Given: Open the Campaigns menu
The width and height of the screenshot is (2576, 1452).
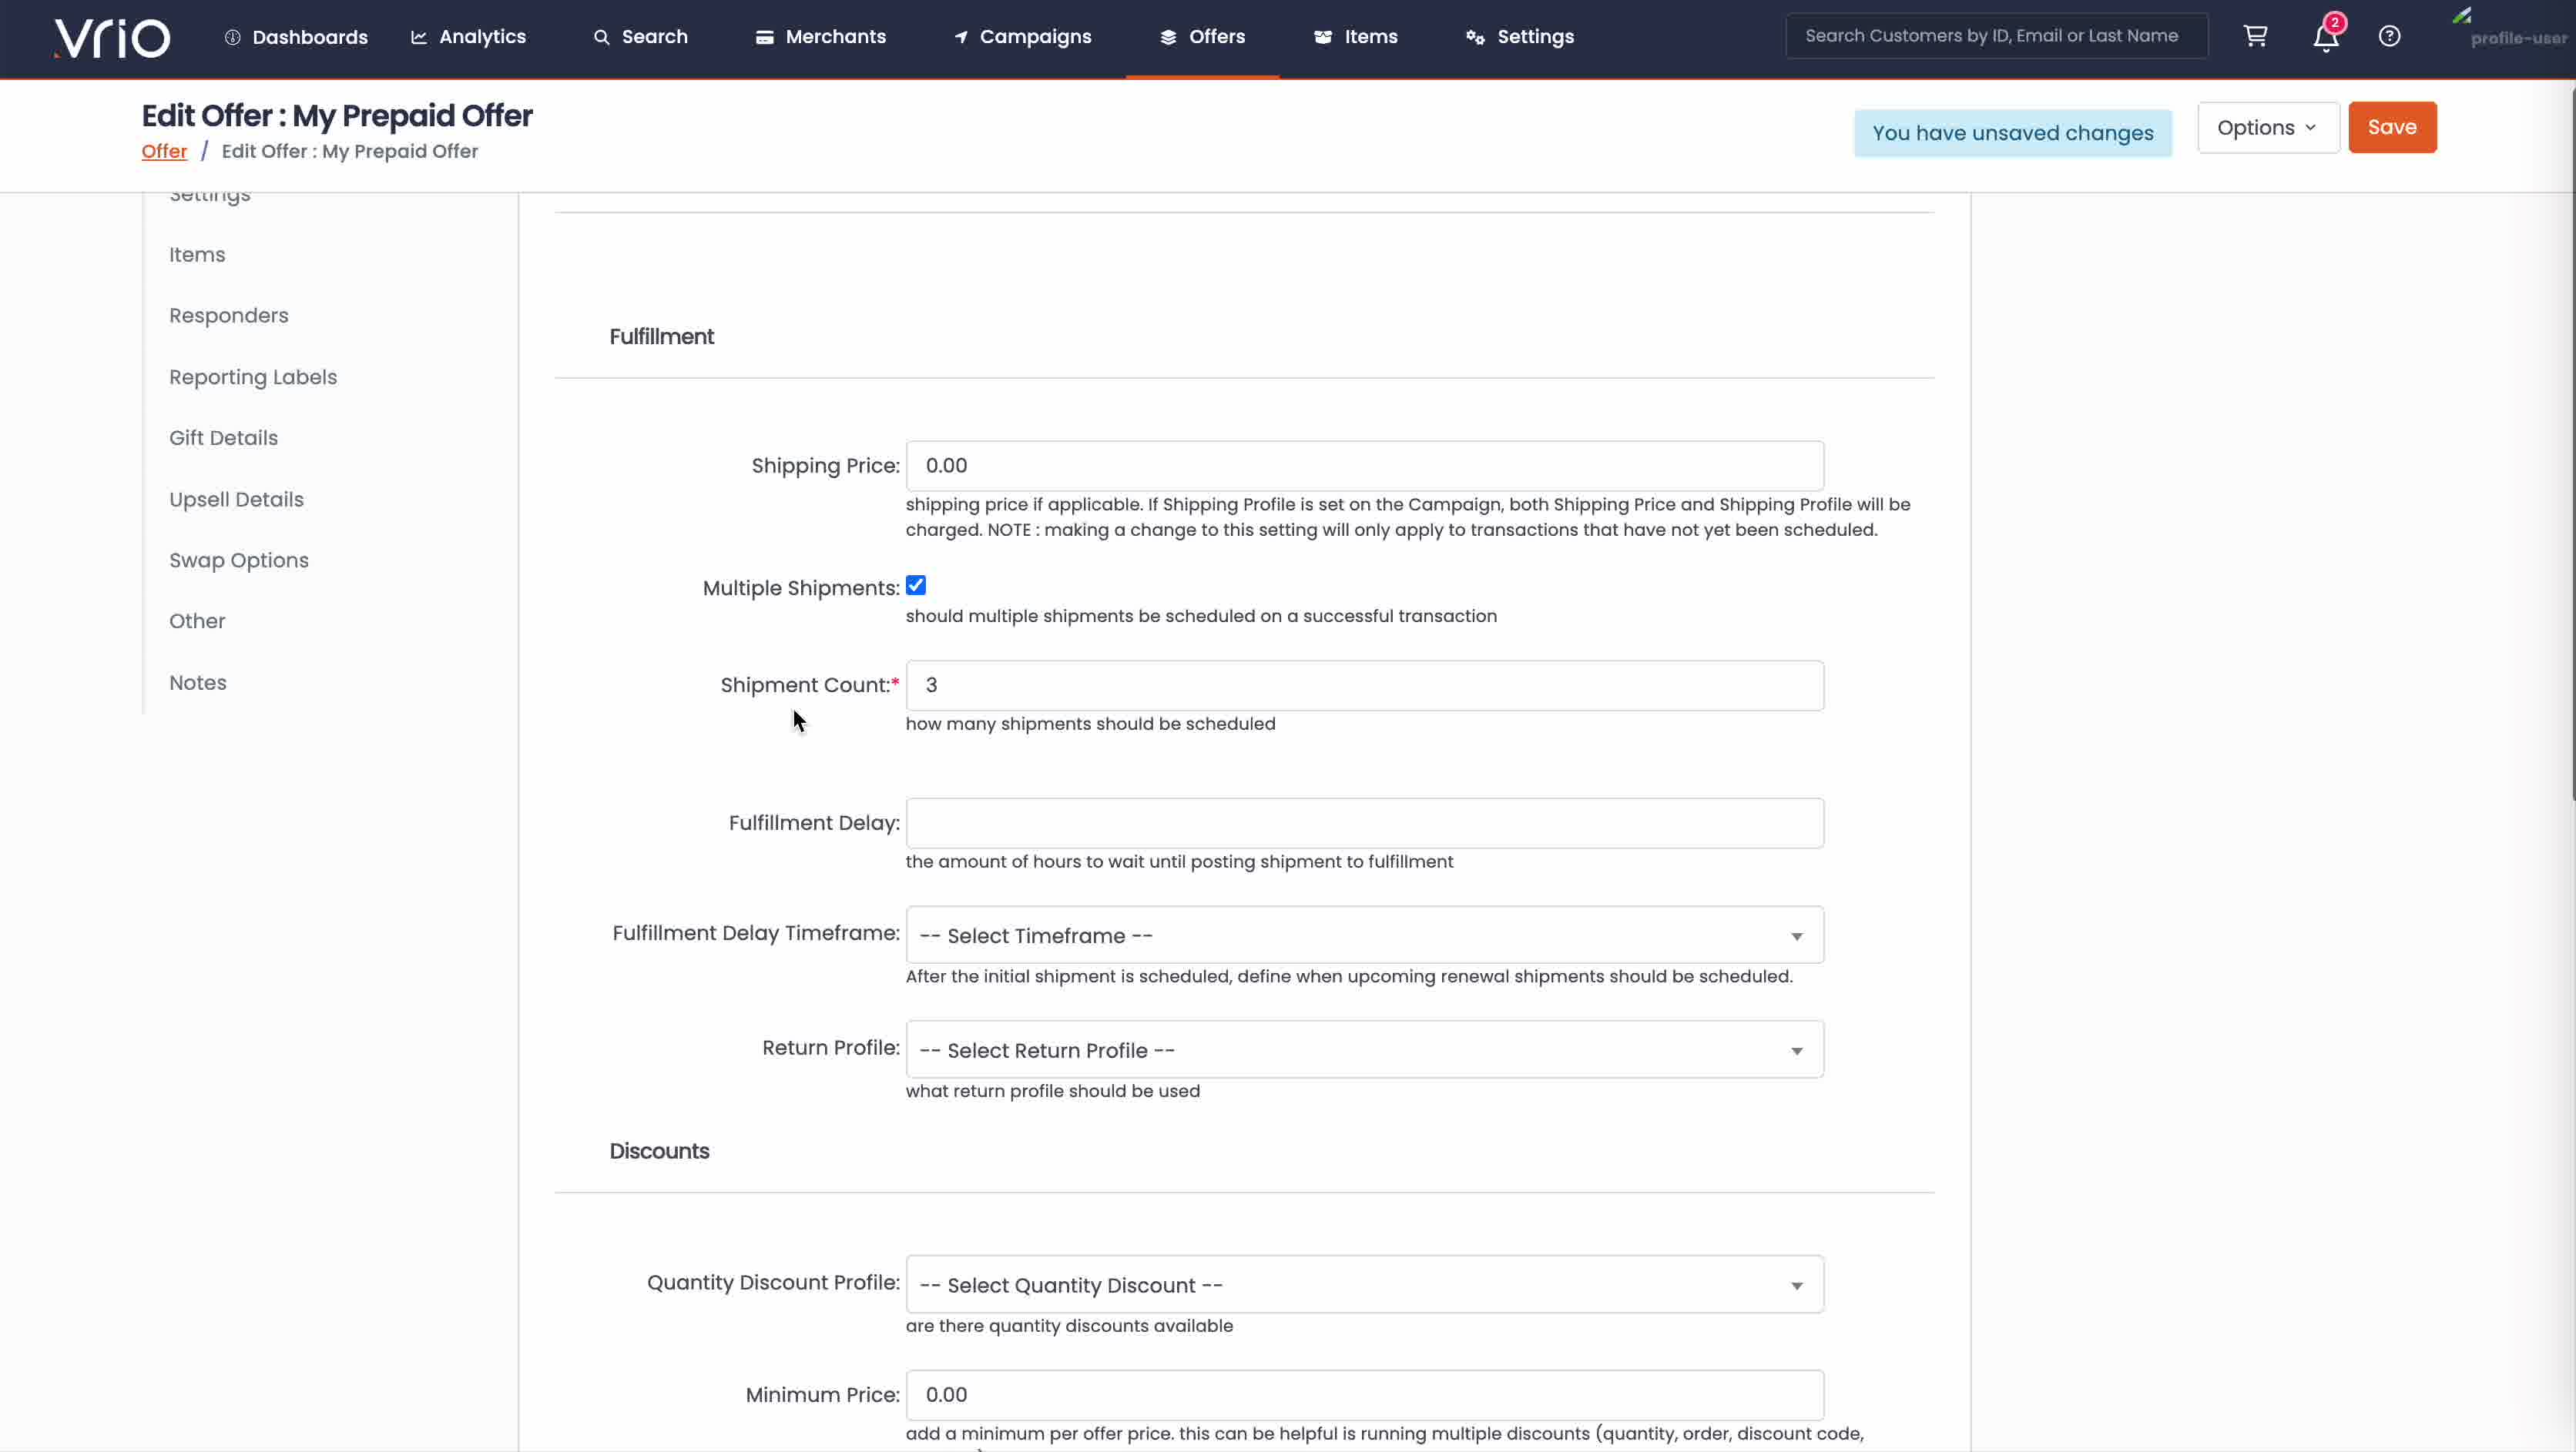Looking at the screenshot, I should pos(1022,37).
